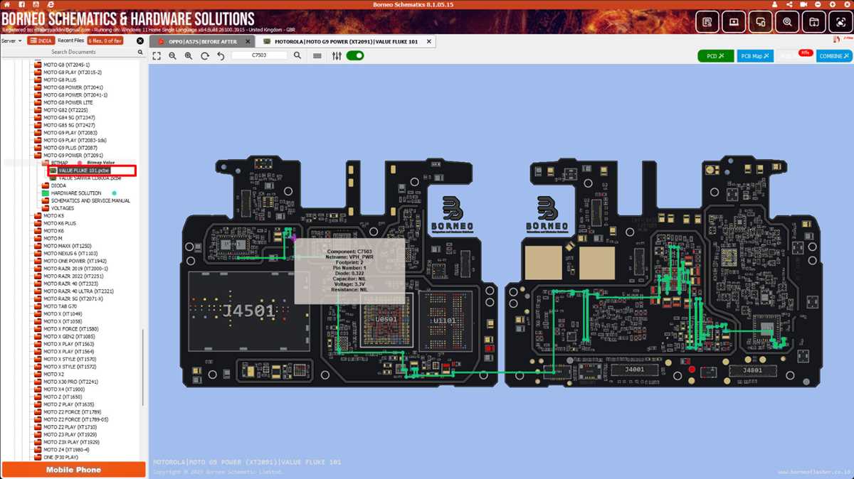Viewport: 854px width, 479px height.
Task: Click the black X clear button beside favorites
Action: tap(140, 41)
